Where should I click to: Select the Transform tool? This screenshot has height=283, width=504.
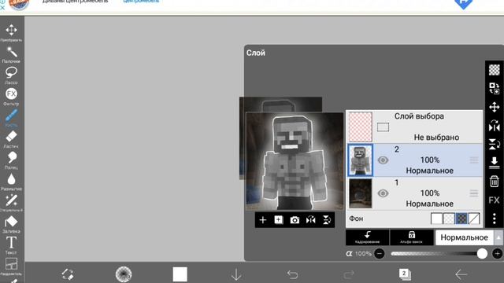click(x=11, y=31)
